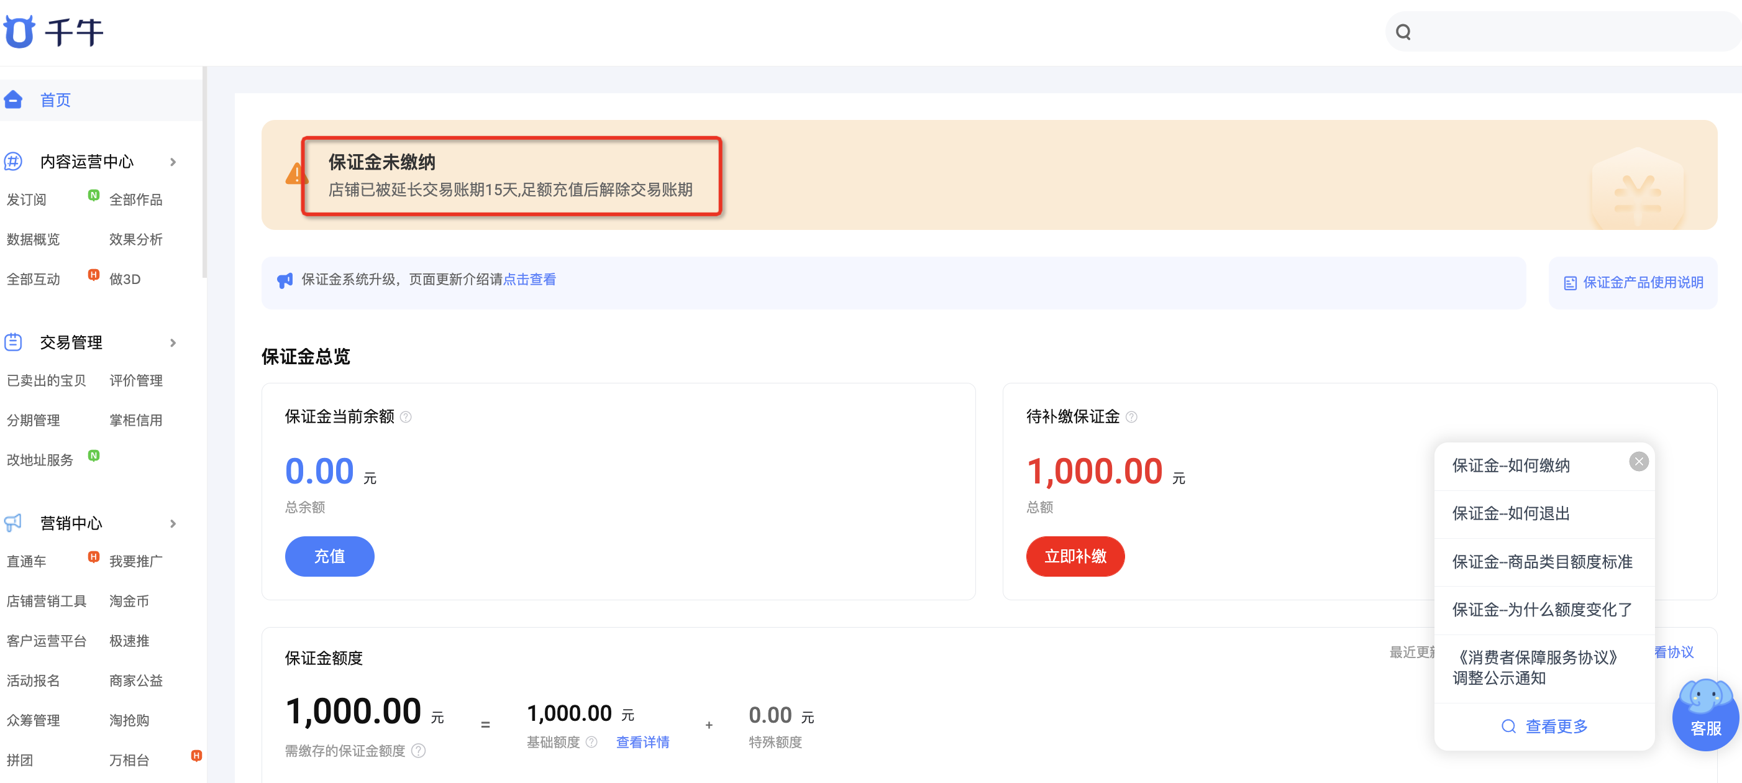Click the 交易管理 clipboard icon

13,342
